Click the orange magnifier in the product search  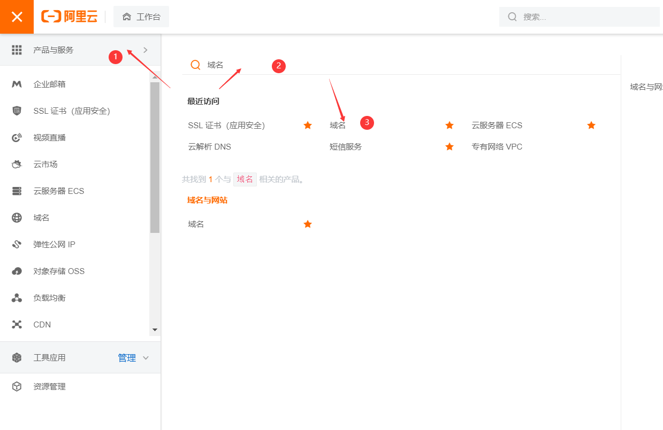point(195,65)
